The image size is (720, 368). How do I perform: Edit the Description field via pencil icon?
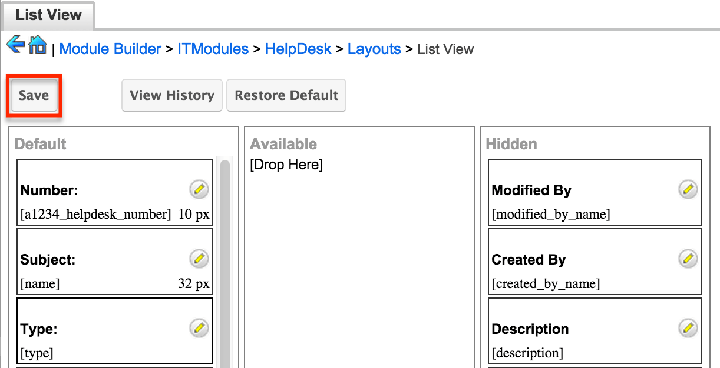(x=688, y=328)
